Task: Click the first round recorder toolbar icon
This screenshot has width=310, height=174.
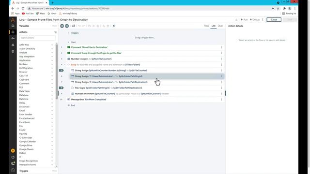Action: (x=62, y=26)
